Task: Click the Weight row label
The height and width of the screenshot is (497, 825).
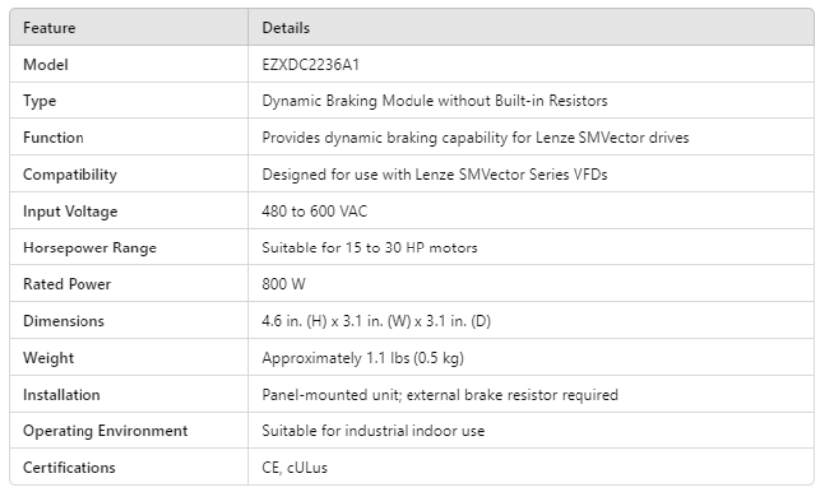Action: [x=43, y=358]
